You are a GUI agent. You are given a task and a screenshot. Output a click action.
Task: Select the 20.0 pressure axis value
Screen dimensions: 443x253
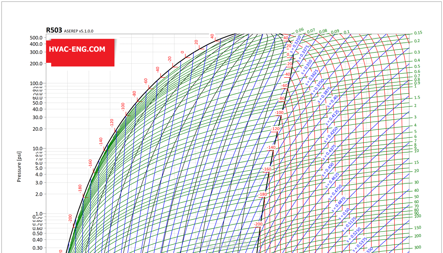coord(38,129)
